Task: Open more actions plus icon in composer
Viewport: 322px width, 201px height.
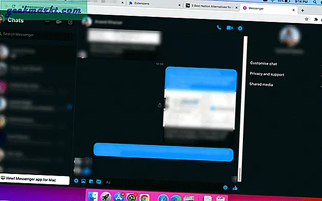Action: point(76,181)
